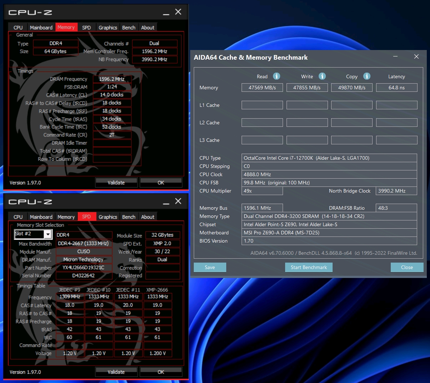Open the Slot #2 dropdown arrow

click(48, 234)
